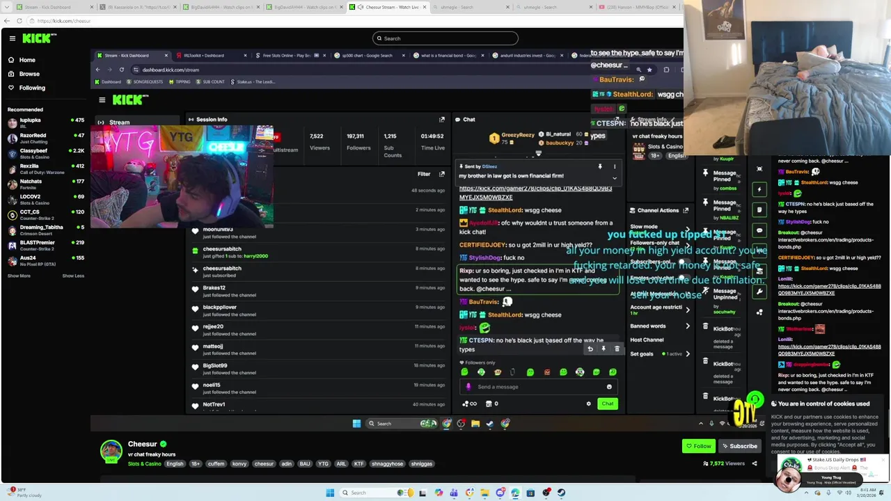
Task: Open notifications bell in the system tray
Action: point(881,493)
